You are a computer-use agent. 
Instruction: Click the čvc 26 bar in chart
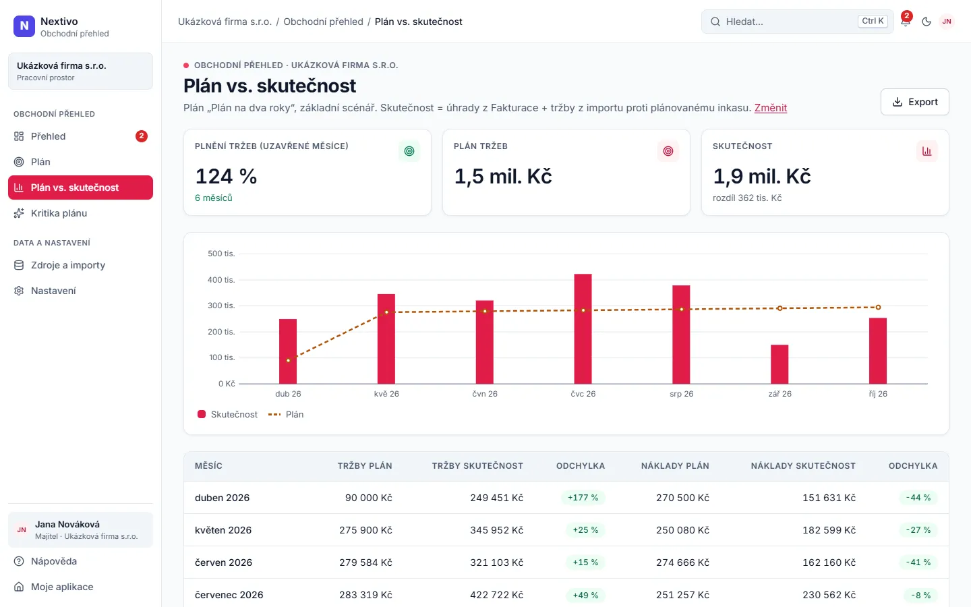(583, 328)
